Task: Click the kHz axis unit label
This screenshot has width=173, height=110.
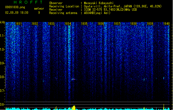Action: tap(2, 22)
